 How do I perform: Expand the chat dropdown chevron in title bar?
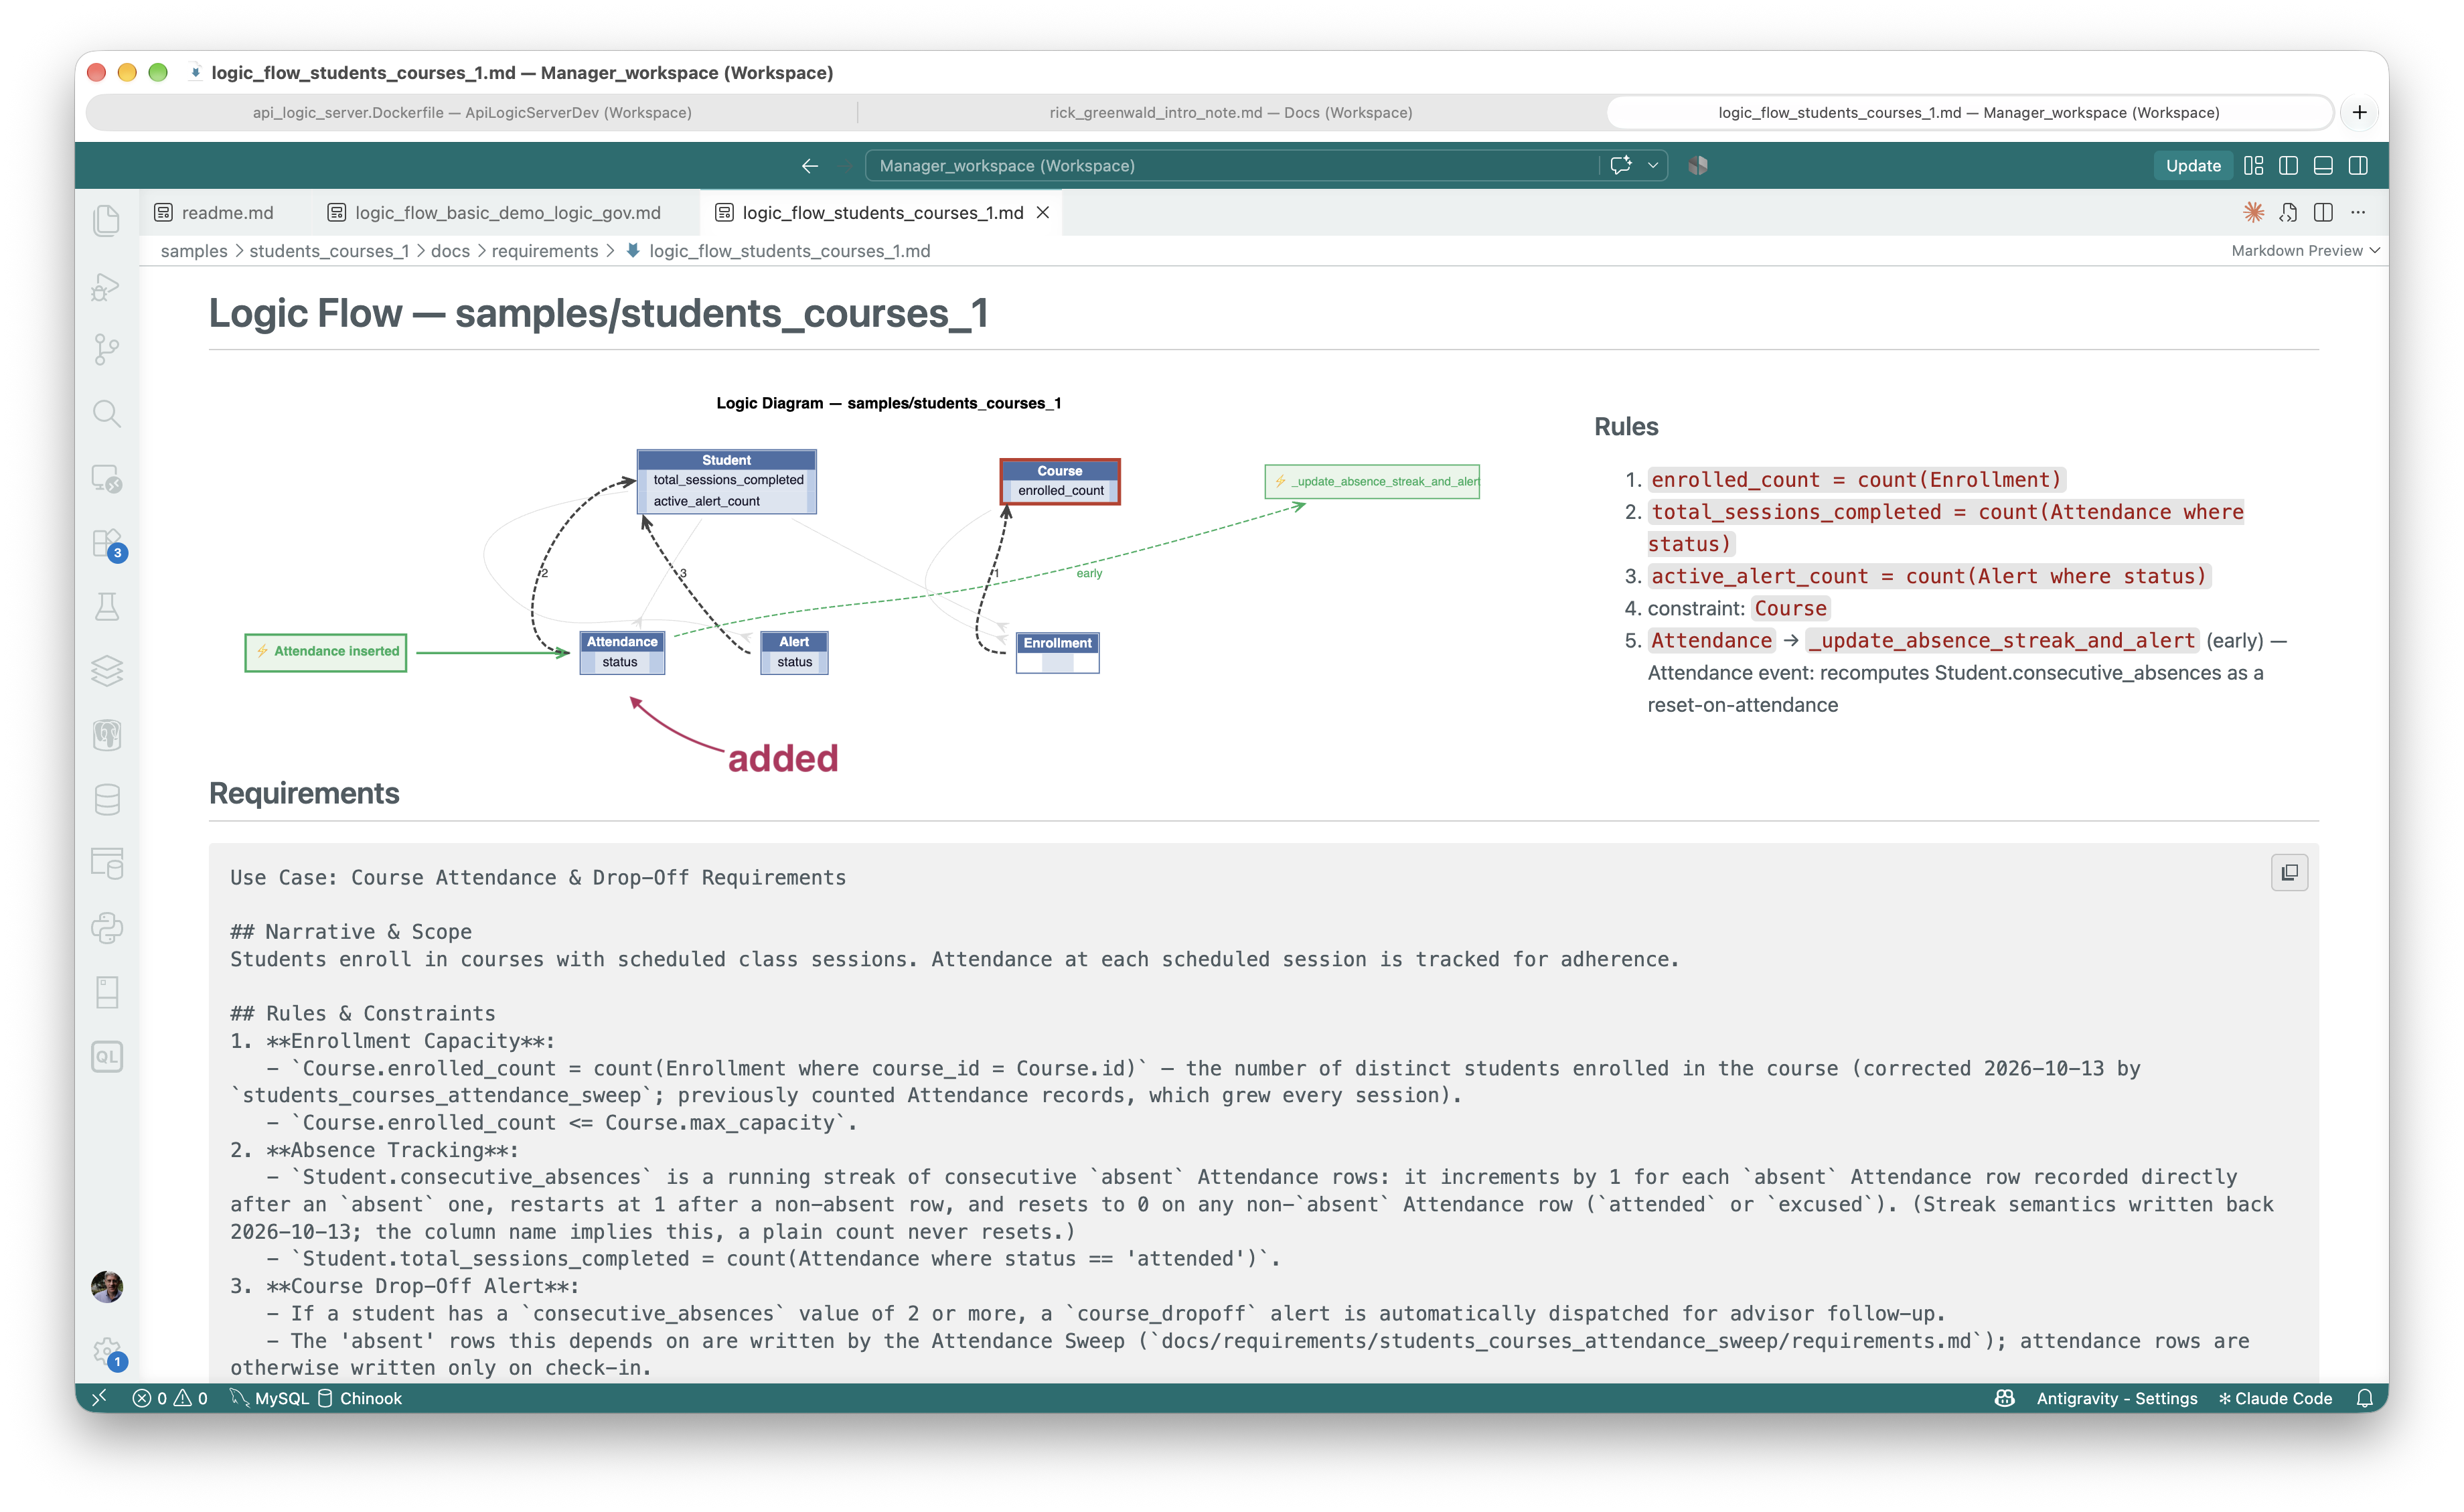pos(1653,166)
